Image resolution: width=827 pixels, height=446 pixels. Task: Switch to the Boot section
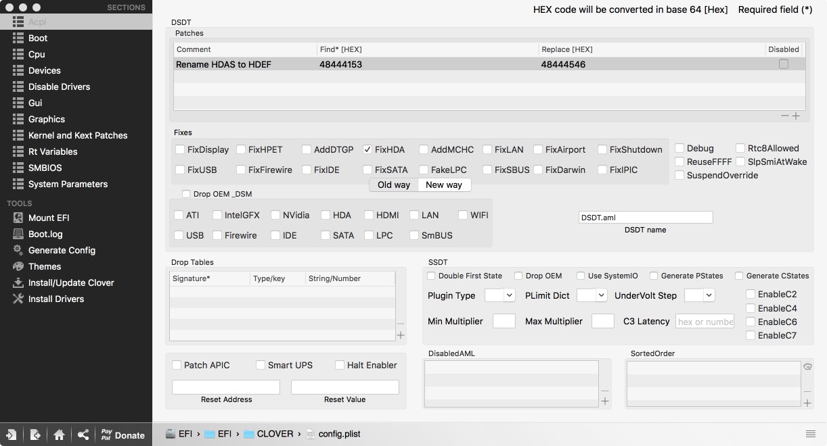[x=38, y=38]
